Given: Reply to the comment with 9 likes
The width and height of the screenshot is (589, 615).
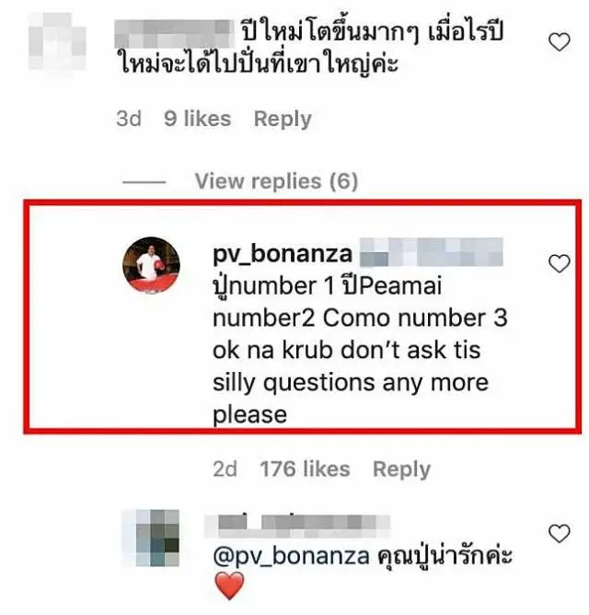Looking at the screenshot, I should click(x=283, y=119).
